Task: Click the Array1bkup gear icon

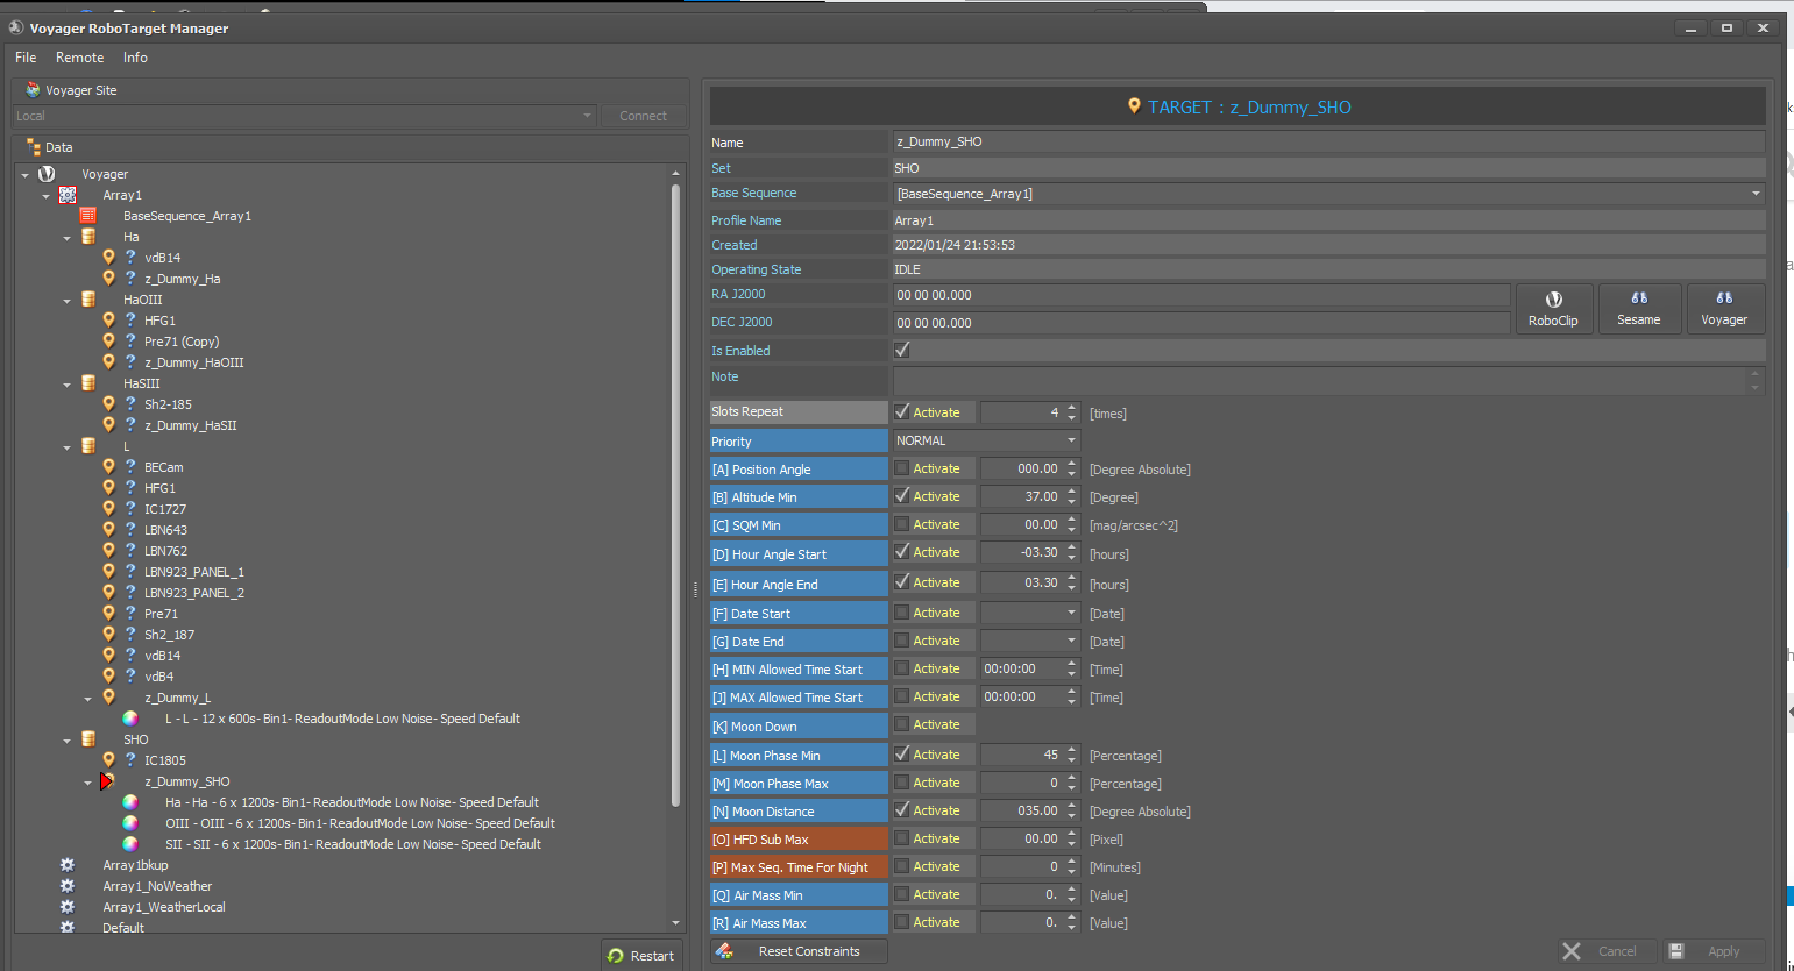Action: 68,865
